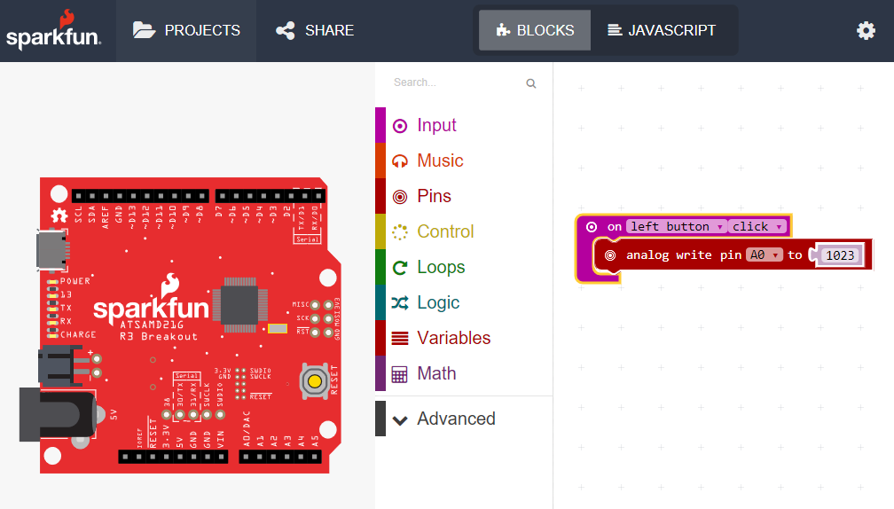Open the 'click' event dropdown
The height and width of the screenshot is (509, 894).
click(x=757, y=227)
